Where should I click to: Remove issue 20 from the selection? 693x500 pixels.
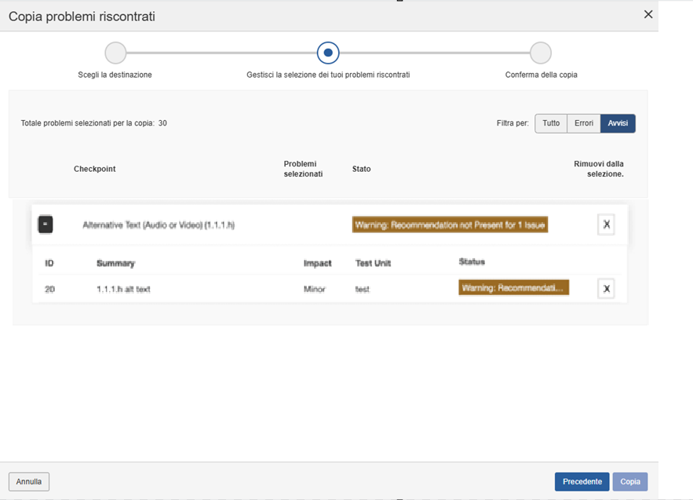[606, 289]
